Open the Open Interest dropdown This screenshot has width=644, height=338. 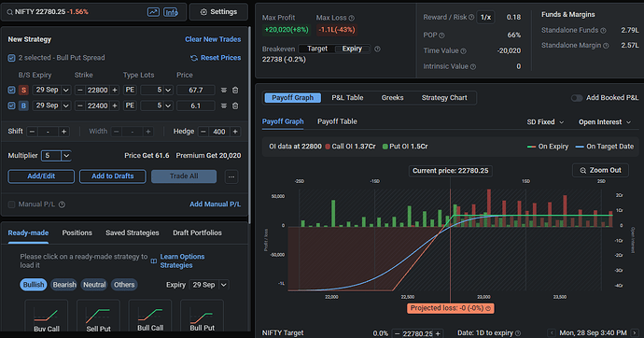click(x=605, y=122)
